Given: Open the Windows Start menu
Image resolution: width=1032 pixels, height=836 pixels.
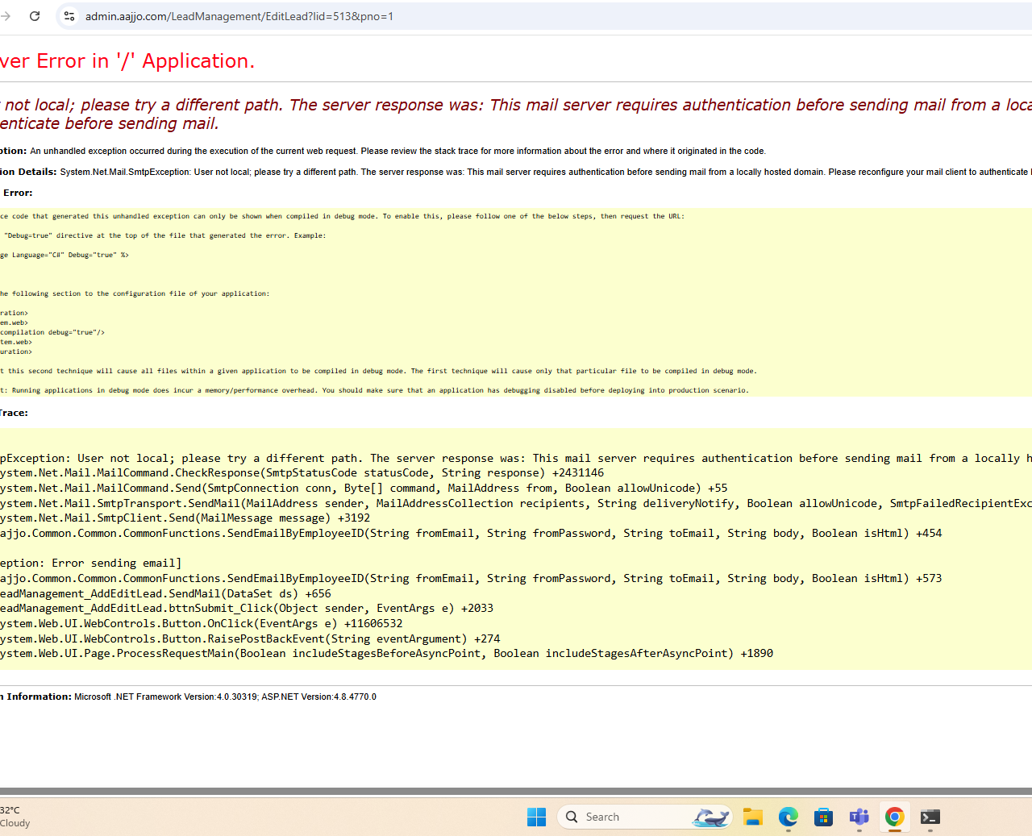Looking at the screenshot, I should click(x=536, y=817).
